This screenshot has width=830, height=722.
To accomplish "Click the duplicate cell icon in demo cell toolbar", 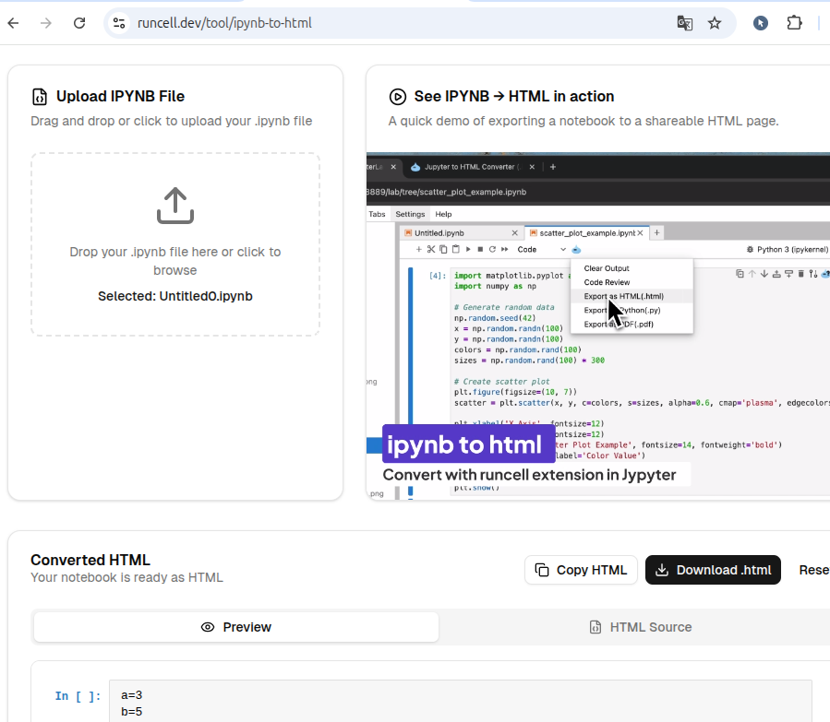I will 740,274.
